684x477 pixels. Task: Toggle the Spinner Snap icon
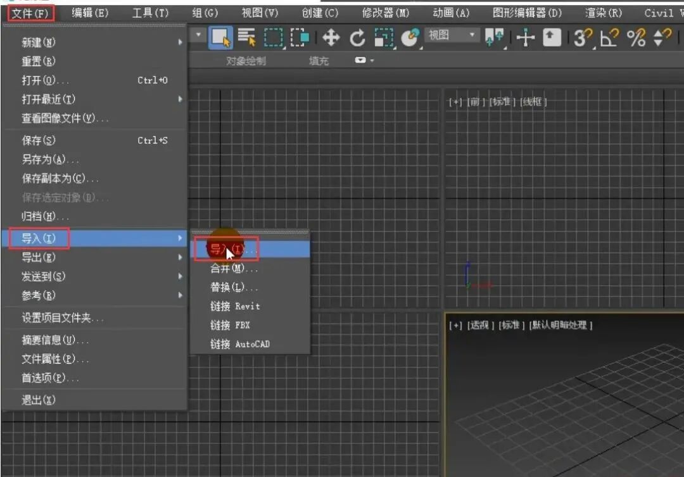tap(662, 38)
